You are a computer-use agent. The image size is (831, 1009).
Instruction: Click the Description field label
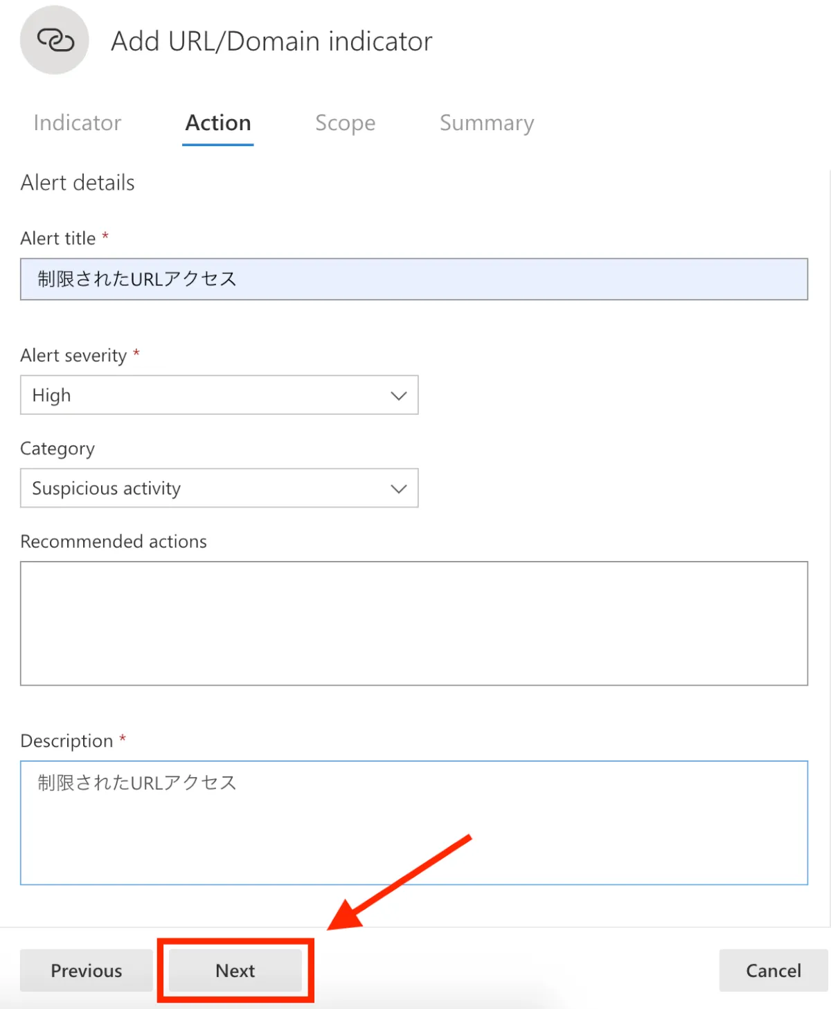(x=66, y=741)
